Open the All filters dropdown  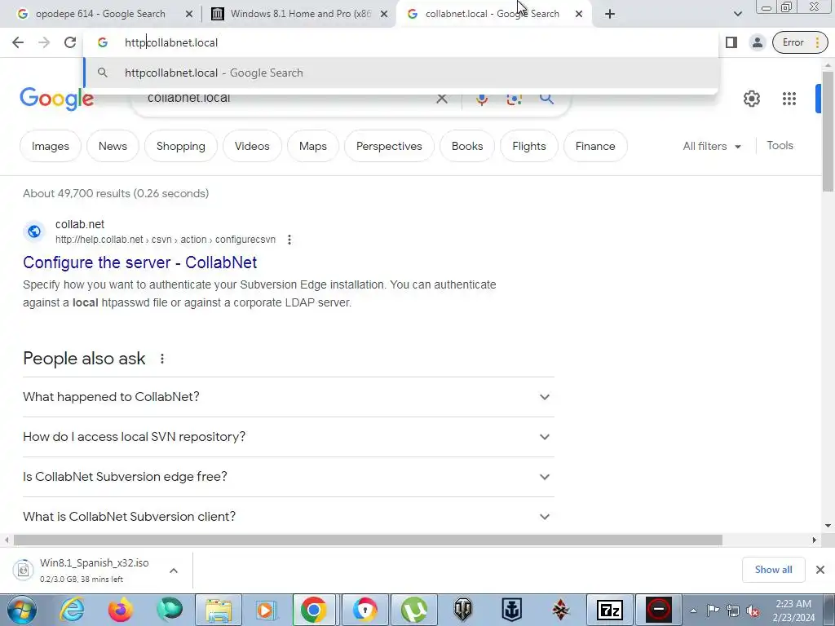tap(712, 146)
